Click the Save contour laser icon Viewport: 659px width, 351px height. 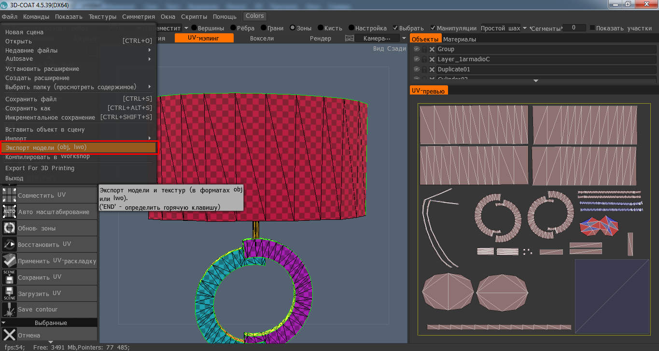(x=10, y=310)
